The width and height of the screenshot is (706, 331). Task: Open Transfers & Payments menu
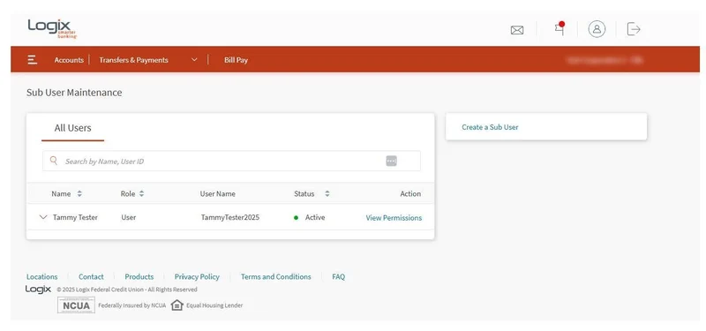pos(134,60)
